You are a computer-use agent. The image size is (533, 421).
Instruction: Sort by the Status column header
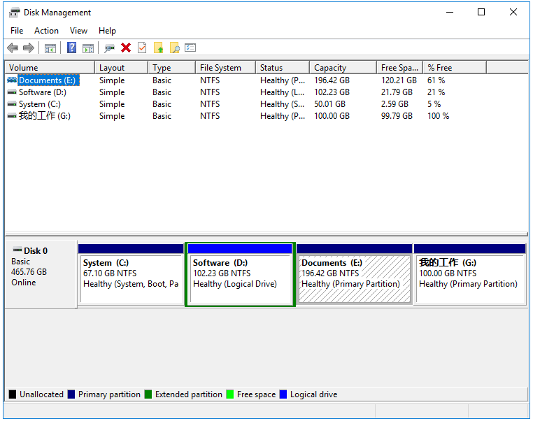coord(283,68)
